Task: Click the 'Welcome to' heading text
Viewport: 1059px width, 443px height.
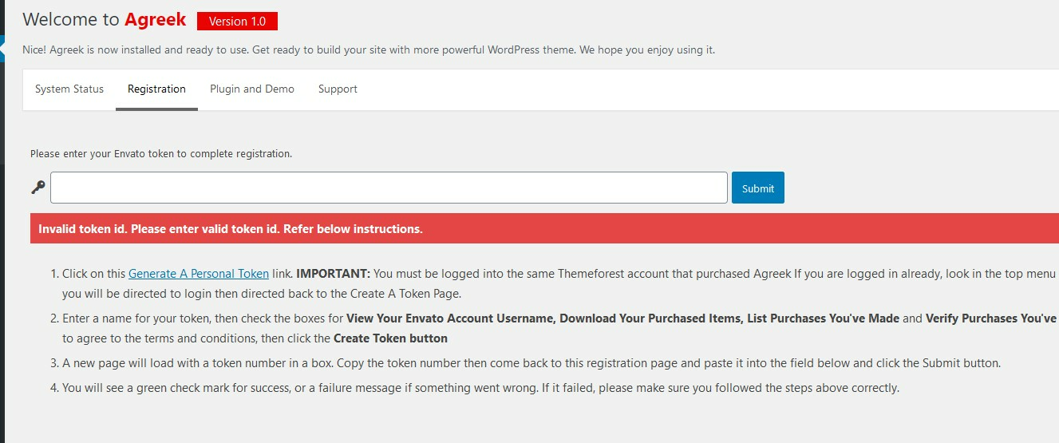Action: click(x=72, y=19)
